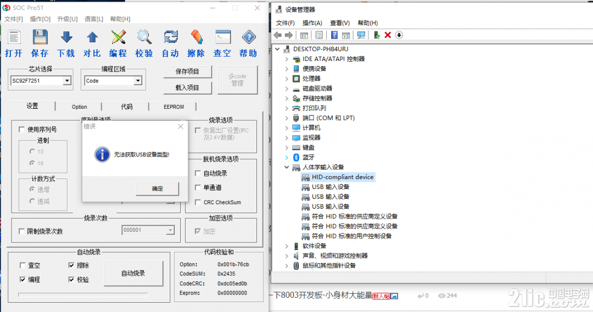Image resolution: width=593 pixels, height=312 pixels.
Task: Click the Back arrow in Device Manager toolbar
Action: (x=278, y=35)
